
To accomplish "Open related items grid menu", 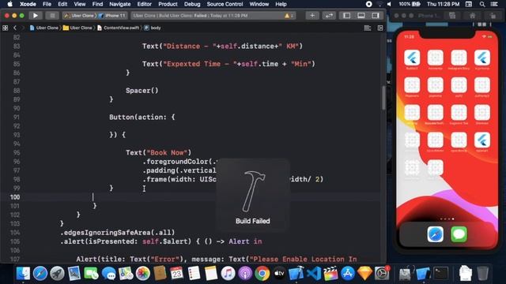I will point(6,28).
